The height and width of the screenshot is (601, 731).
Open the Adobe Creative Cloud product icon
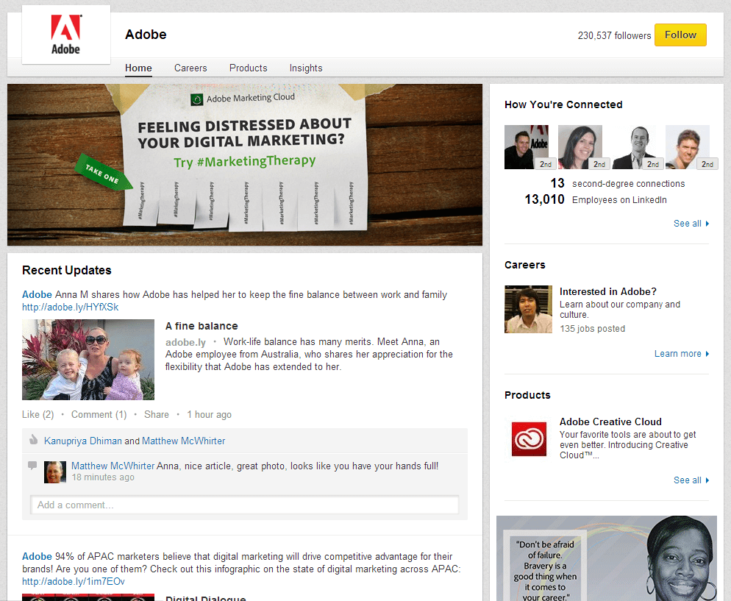click(529, 440)
